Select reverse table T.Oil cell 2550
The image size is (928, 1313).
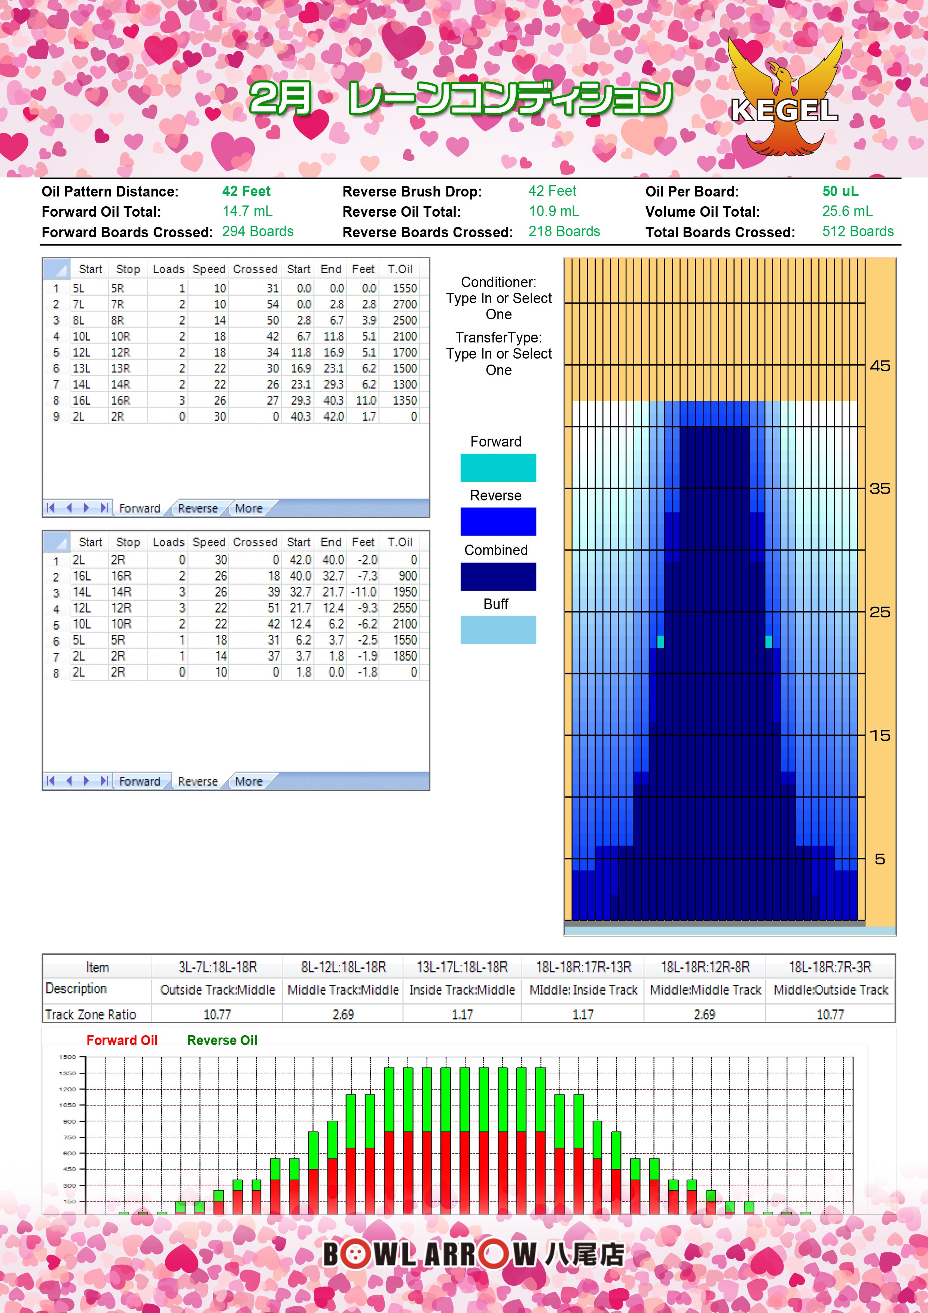click(x=400, y=608)
